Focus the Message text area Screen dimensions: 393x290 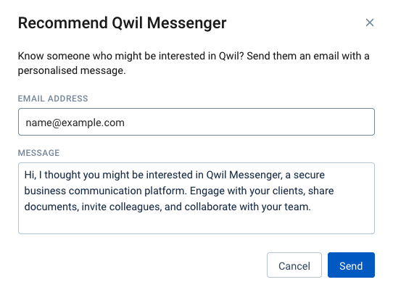(x=196, y=198)
